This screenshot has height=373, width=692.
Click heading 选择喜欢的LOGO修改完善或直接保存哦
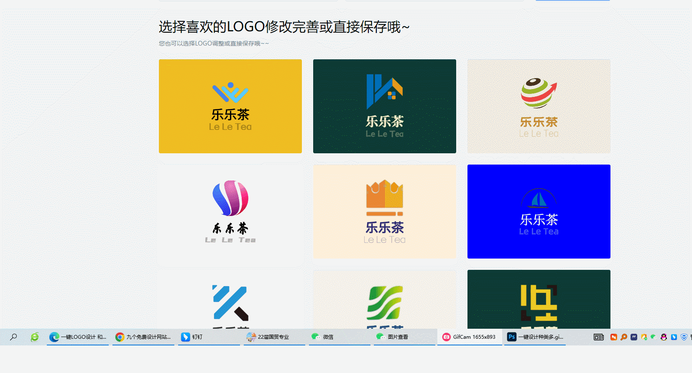click(284, 27)
